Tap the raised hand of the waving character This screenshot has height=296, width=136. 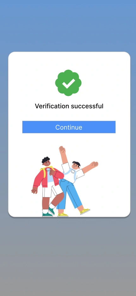point(62,150)
